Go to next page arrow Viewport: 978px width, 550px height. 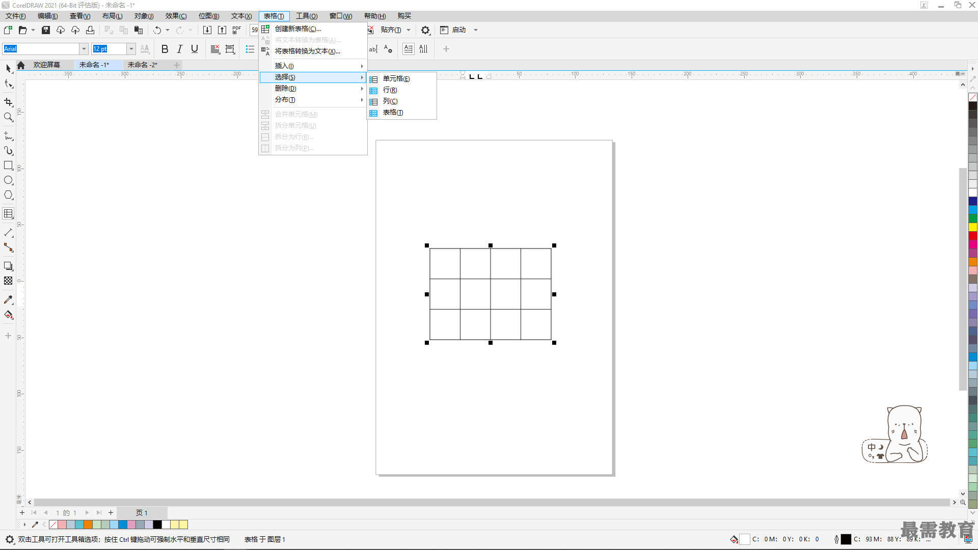click(x=87, y=513)
